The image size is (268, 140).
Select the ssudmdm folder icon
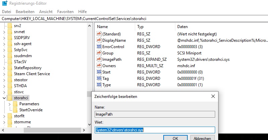point(10,56)
